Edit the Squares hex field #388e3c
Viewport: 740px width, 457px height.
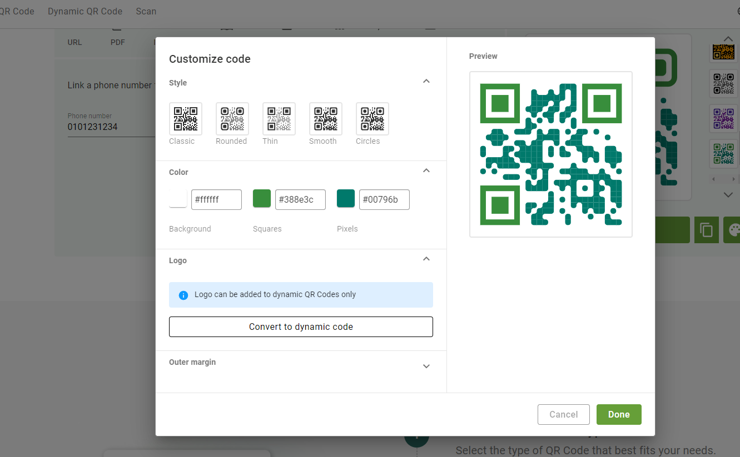coord(300,200)
